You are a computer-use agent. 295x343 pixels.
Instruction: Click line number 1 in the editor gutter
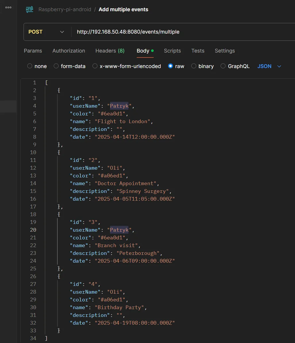point(34,83)
